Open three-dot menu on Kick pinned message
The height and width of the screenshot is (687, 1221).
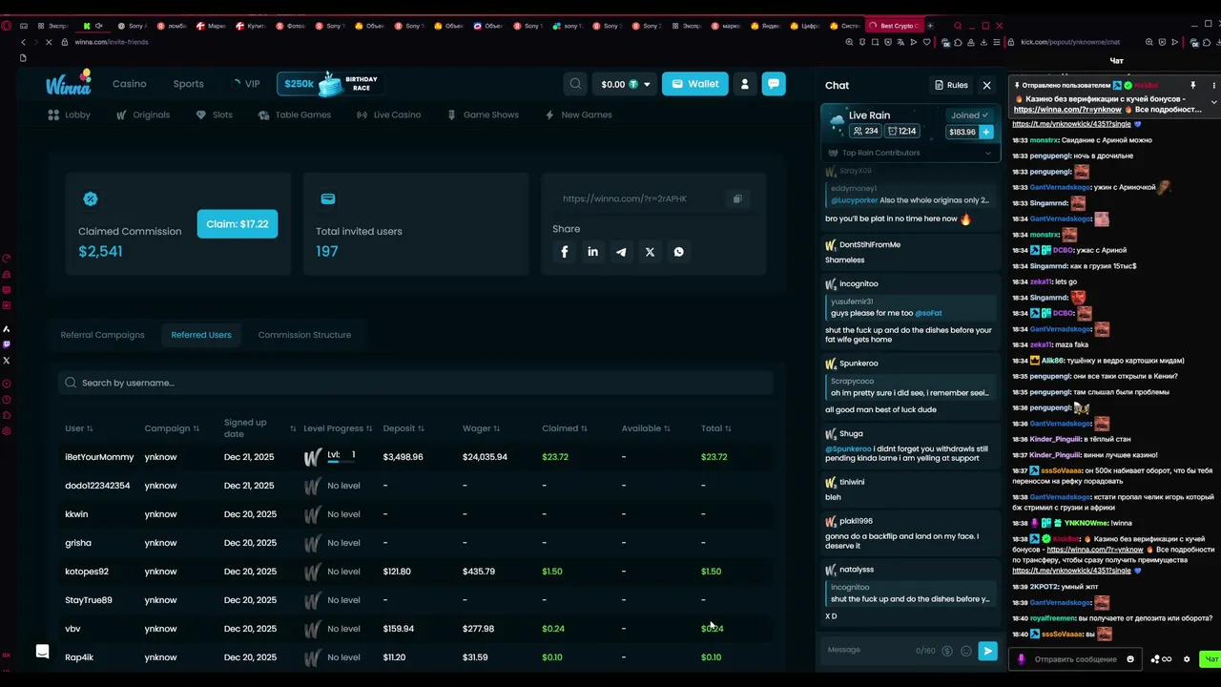point(1214,86)
